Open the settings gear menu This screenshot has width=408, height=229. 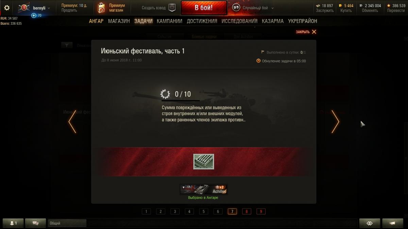7,8
